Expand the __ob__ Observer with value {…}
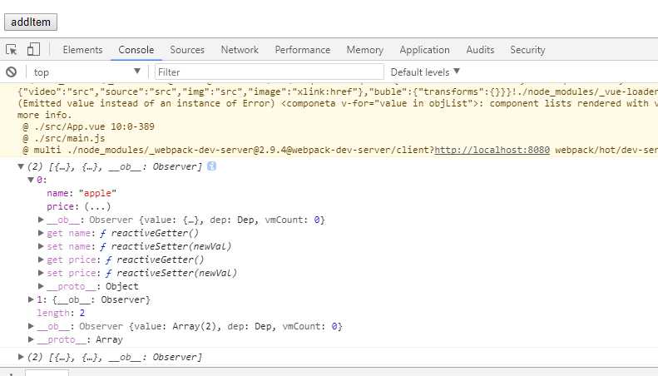This screenshot has width=658, height=376. click(41, 220)
